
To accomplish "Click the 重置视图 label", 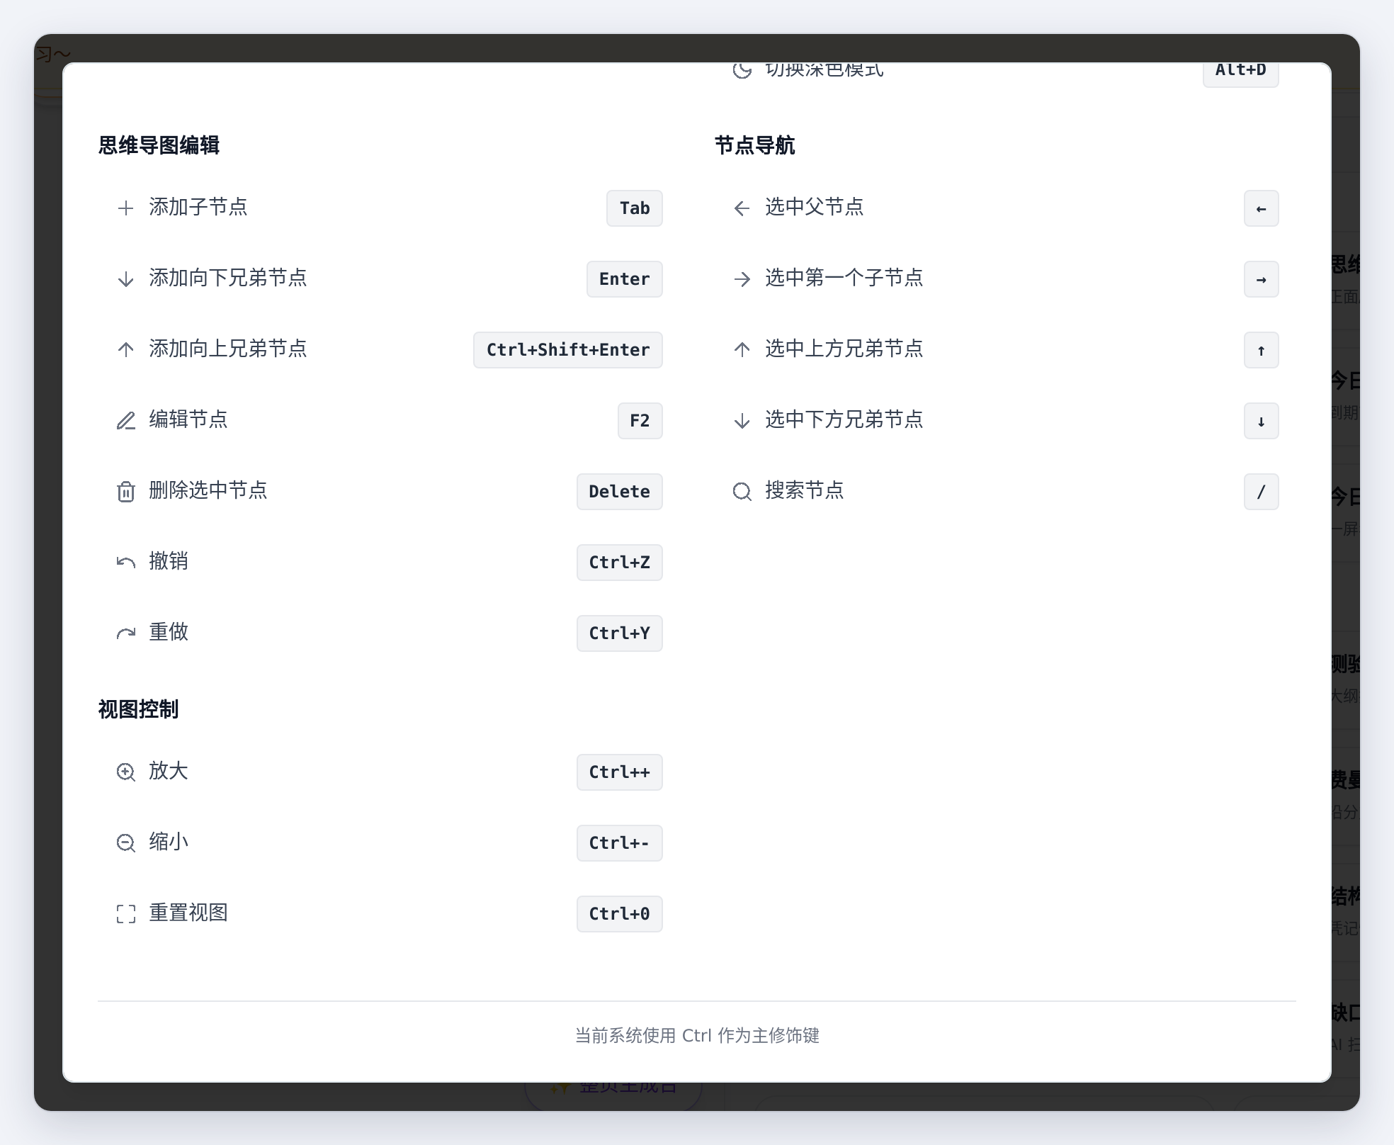I will click(x=188, y=913).
